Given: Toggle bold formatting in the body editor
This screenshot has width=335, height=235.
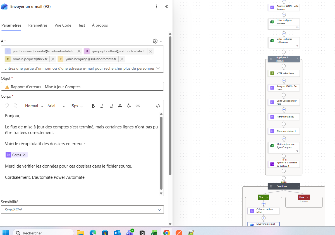Looking at the screenshot, I should click(x=93, y=106).
